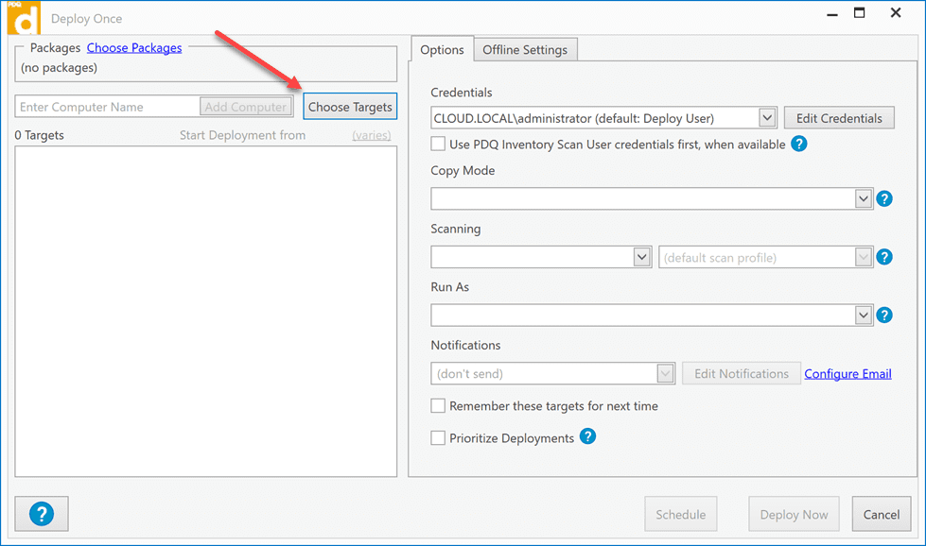
Task: Click the help icon next to Scanning
Action: (885, 257)
